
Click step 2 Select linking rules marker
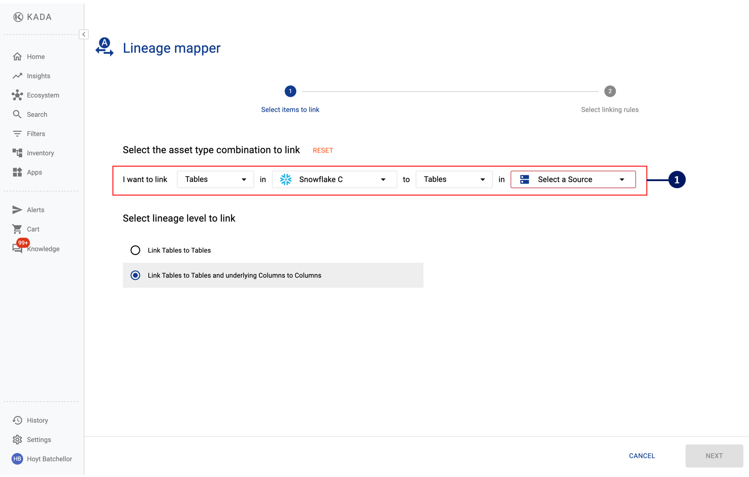(610, 91)
